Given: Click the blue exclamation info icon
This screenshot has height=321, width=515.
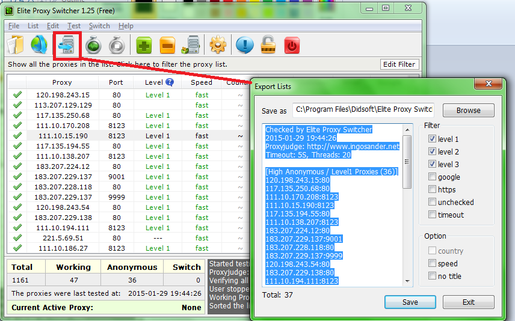Looking at the screenshot, I should click(x=245, y=45).
